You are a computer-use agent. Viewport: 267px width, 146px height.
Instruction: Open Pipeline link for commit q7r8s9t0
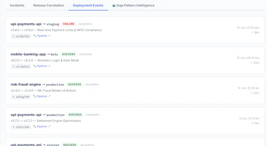(42, 36)
